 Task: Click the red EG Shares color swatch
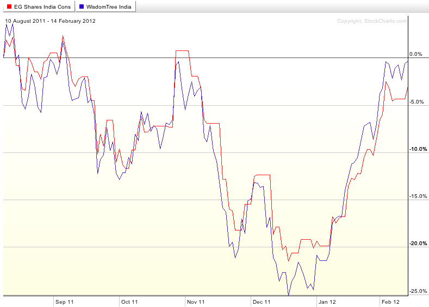tap(9, 7)
